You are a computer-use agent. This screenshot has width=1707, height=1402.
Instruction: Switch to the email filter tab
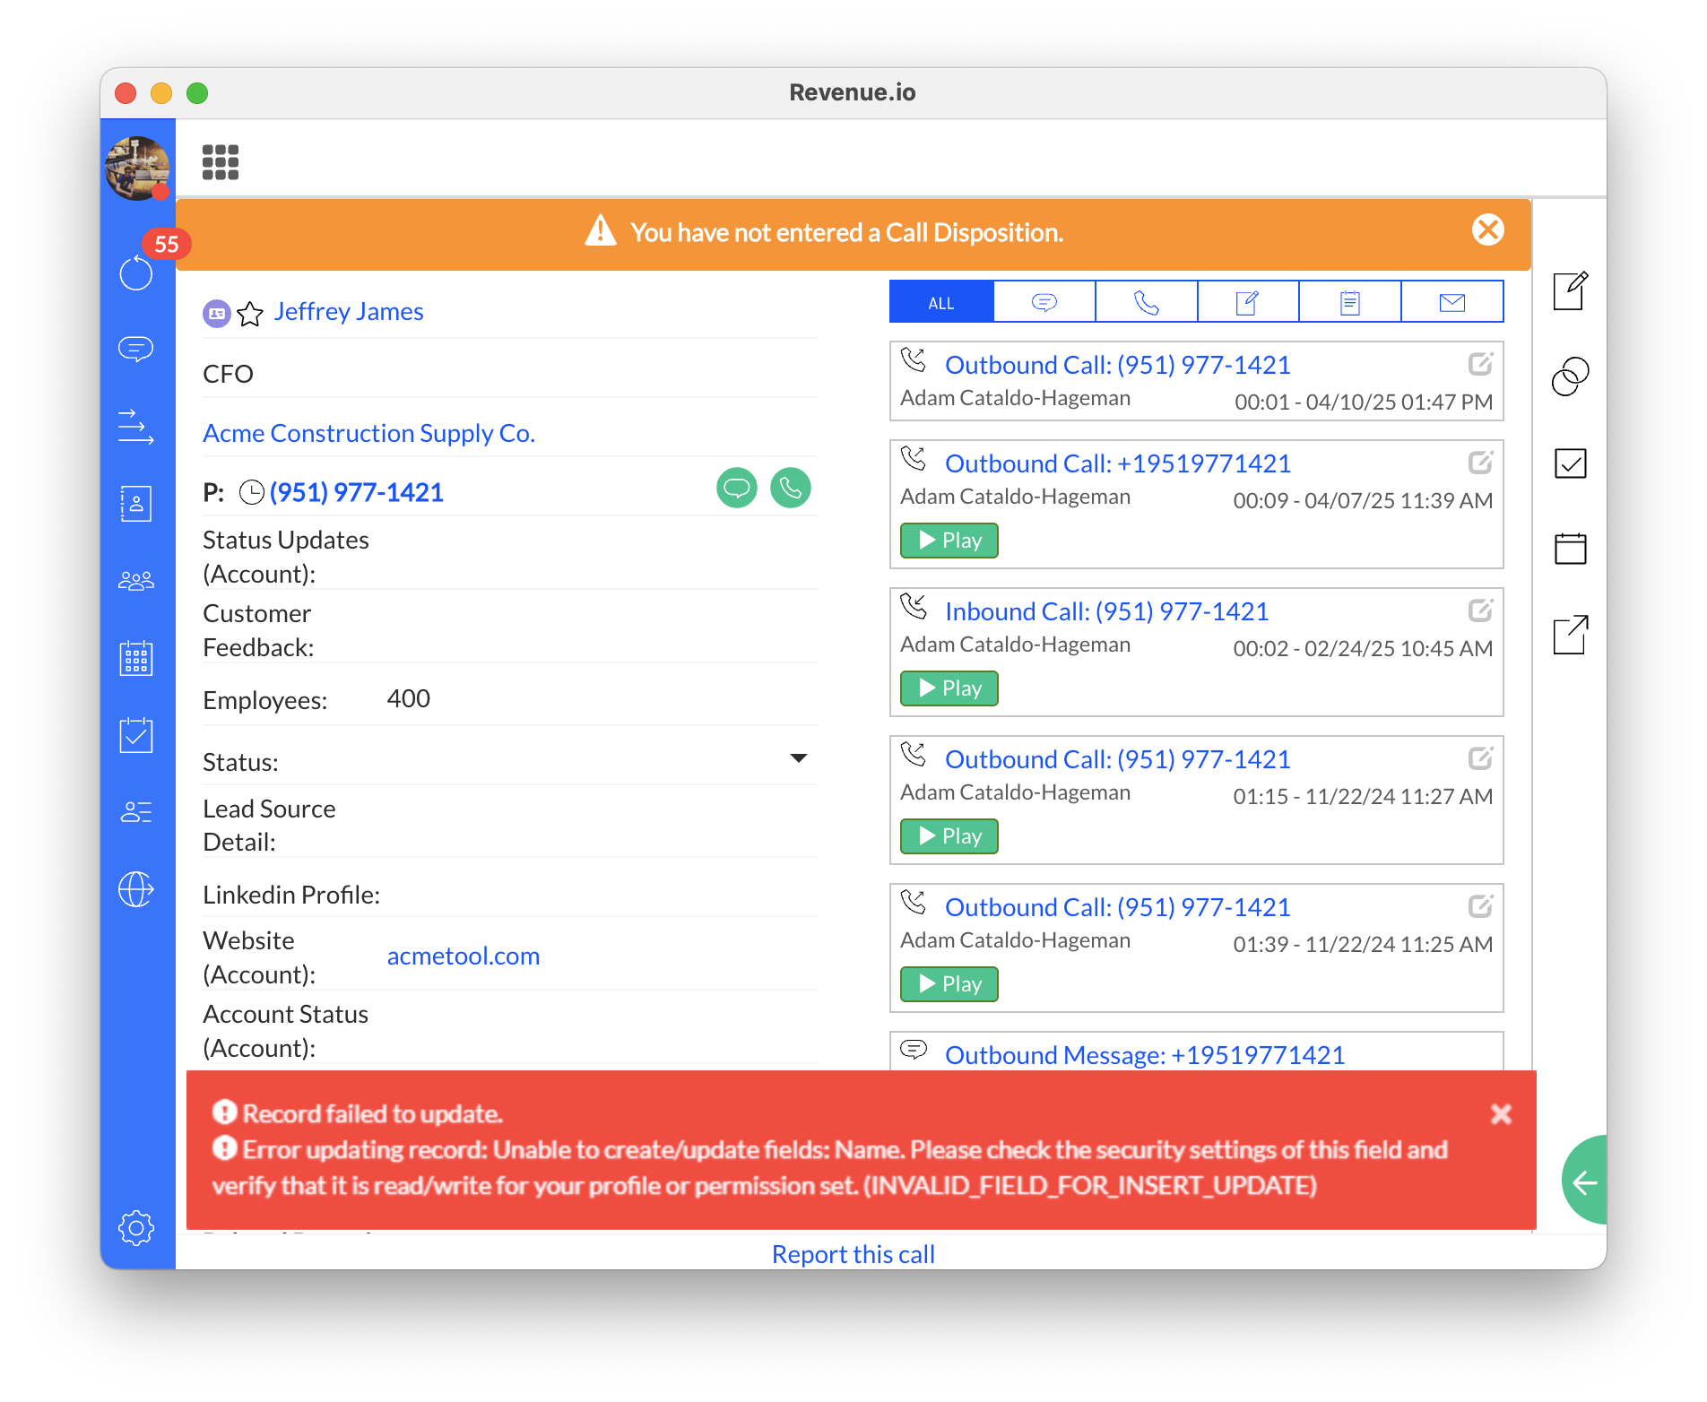[x=1451, y=302]
